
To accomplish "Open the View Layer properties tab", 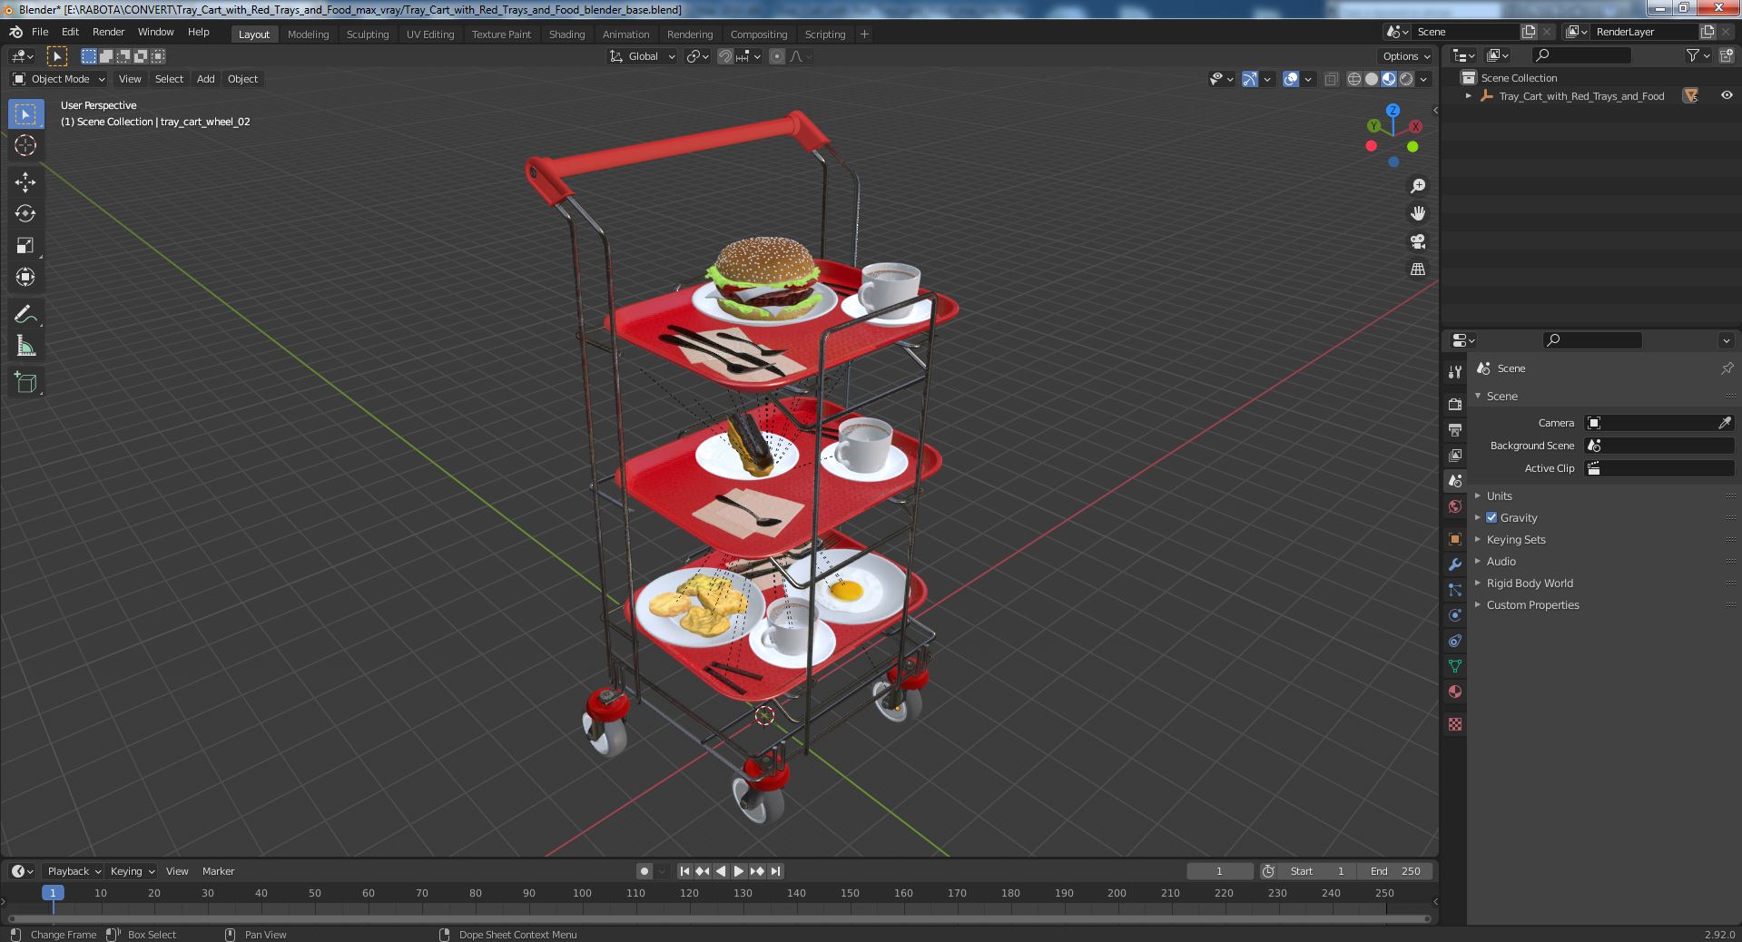I will coord(1455,455).
